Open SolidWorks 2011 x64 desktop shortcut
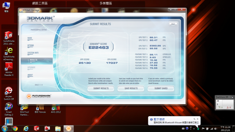 tap(9, 38)
